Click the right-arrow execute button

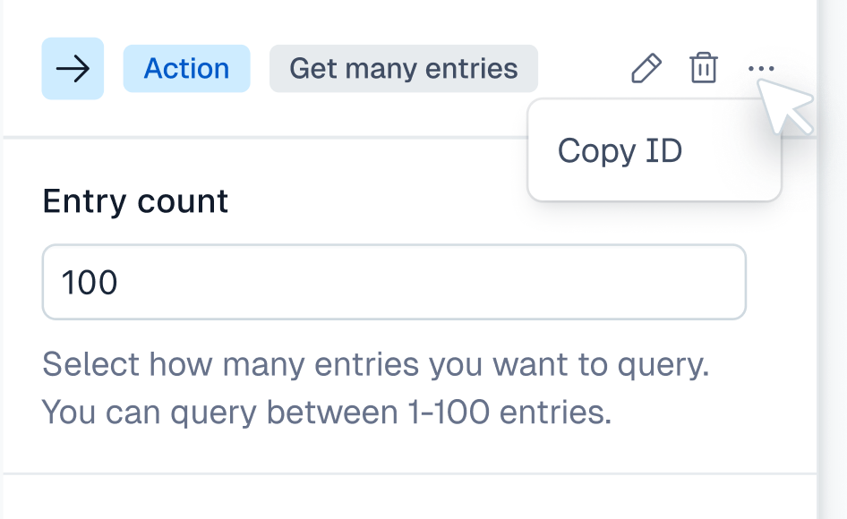point(72,68)
